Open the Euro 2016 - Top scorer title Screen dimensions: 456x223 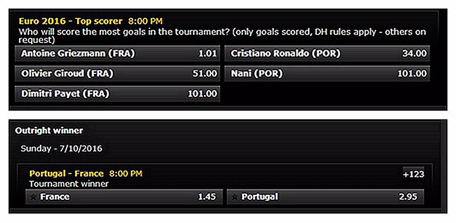(x=71, y=21)
